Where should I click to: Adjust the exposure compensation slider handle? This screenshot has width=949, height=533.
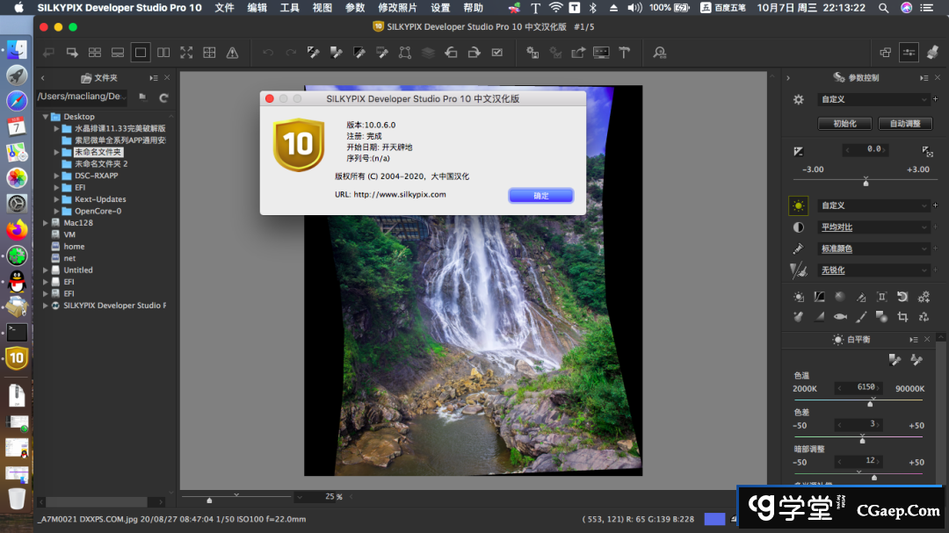(866, 183)
